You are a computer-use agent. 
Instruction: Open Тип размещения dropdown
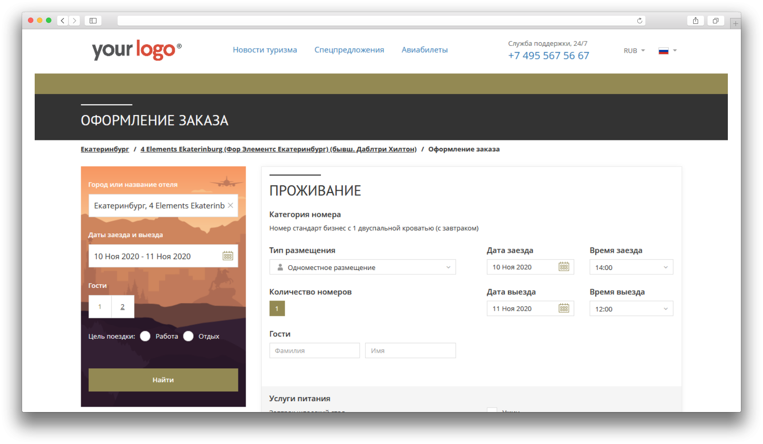click(x=362, y=267)
